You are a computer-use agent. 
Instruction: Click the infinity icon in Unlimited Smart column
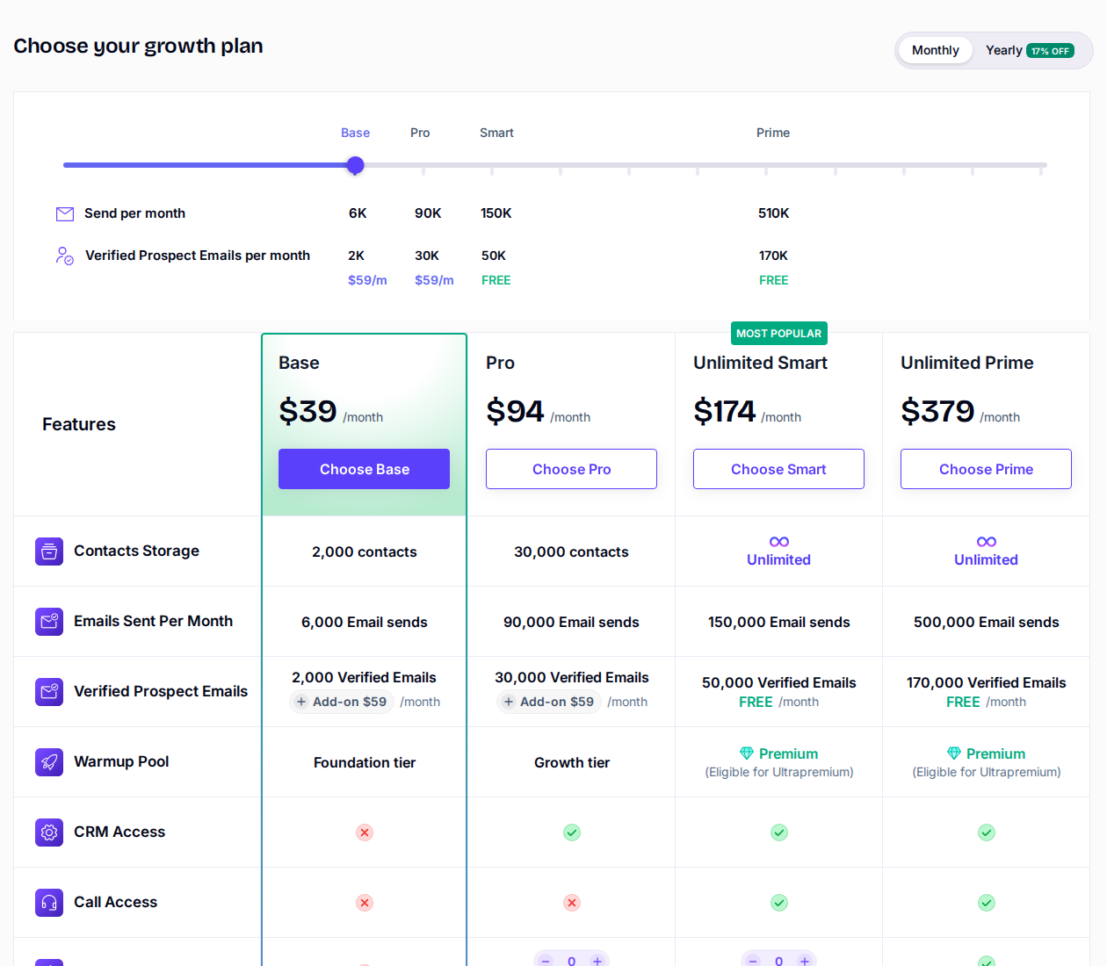pos(779,542)
